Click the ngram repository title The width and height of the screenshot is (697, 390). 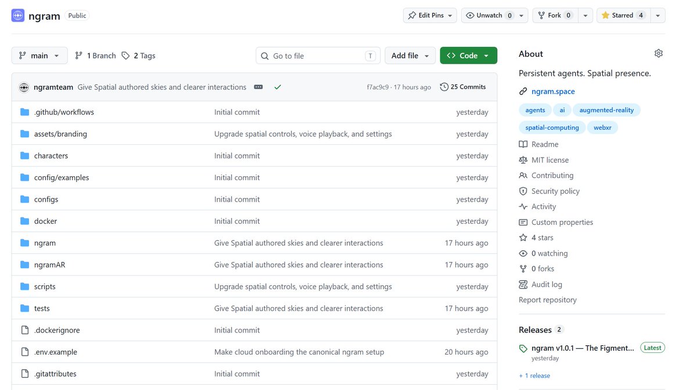pyautogui.click(x=44, y=16)
